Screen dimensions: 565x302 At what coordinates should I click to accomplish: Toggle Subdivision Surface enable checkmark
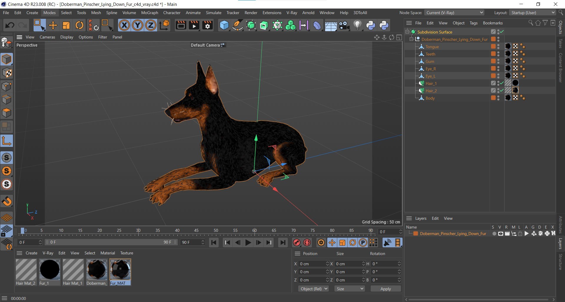point(502,32)
